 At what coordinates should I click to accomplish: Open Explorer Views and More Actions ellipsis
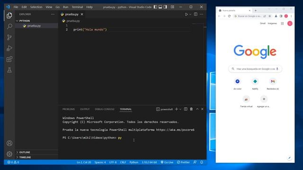point(53,14)
